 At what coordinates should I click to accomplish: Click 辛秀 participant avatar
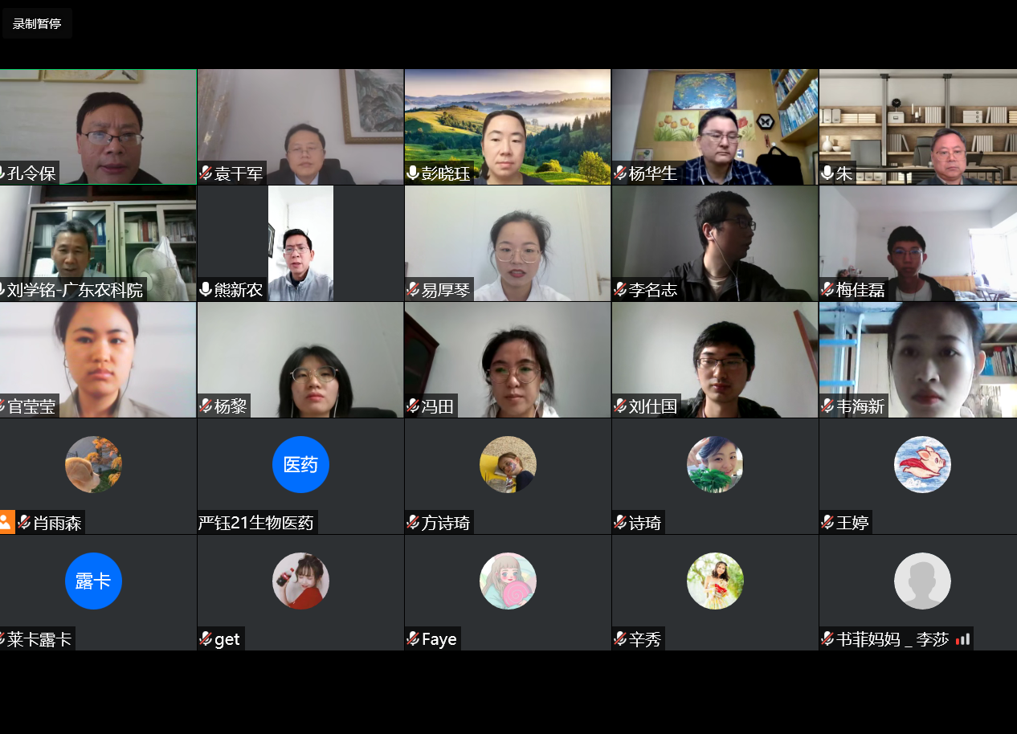[x=715, y=581]
